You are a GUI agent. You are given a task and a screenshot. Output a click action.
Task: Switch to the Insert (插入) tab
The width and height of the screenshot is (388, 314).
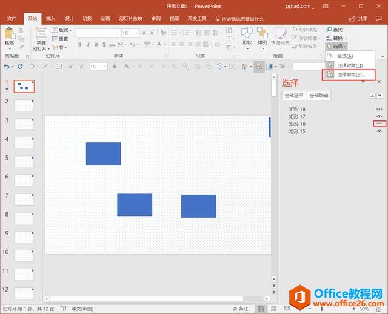coord(50,19)
